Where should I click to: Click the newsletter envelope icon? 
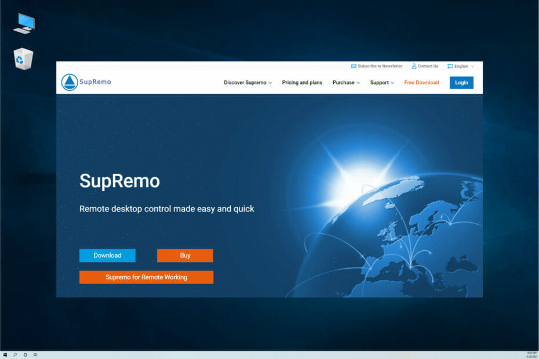pos(354,66)
